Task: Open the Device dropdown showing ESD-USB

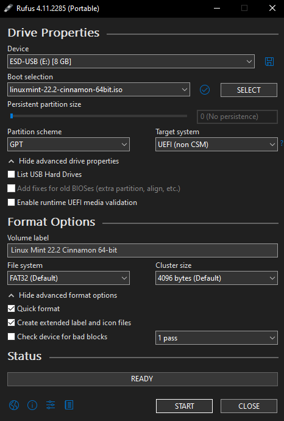Action: (131, 62)
